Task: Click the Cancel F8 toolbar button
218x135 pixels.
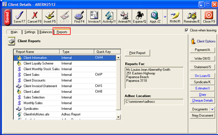Action: [34, 17]
